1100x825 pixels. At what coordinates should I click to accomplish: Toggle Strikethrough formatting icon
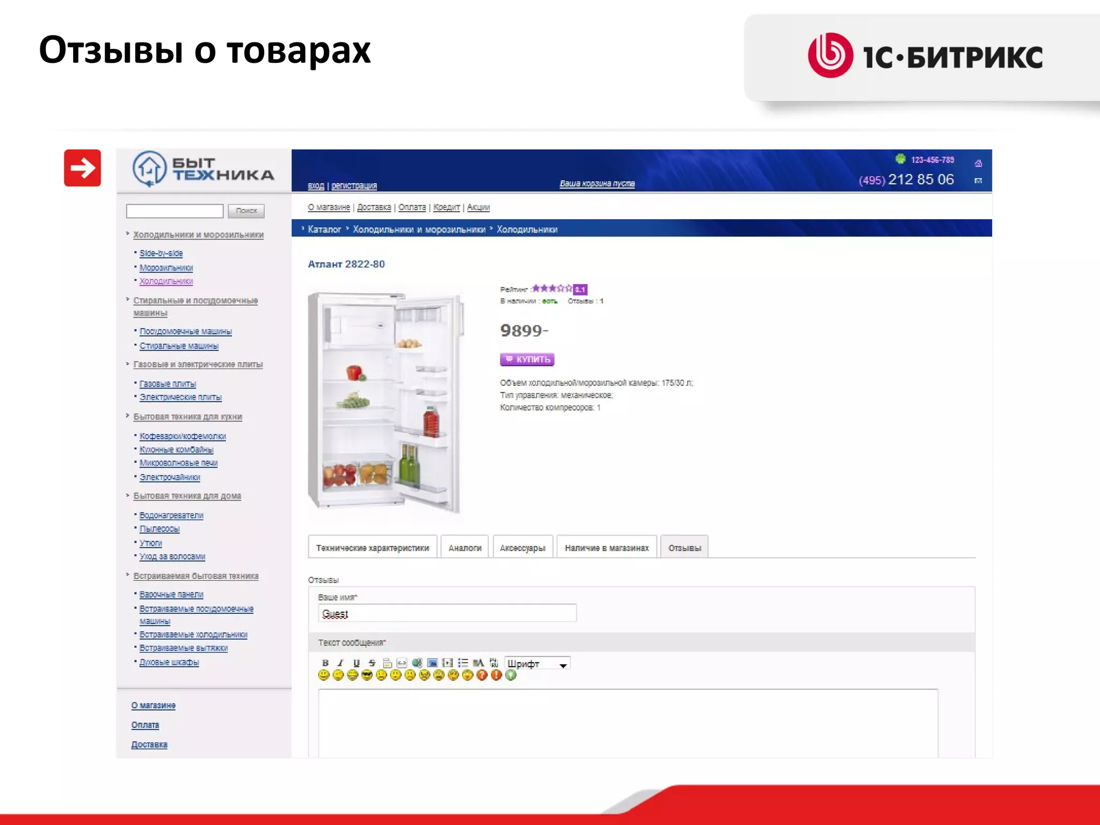372,663
